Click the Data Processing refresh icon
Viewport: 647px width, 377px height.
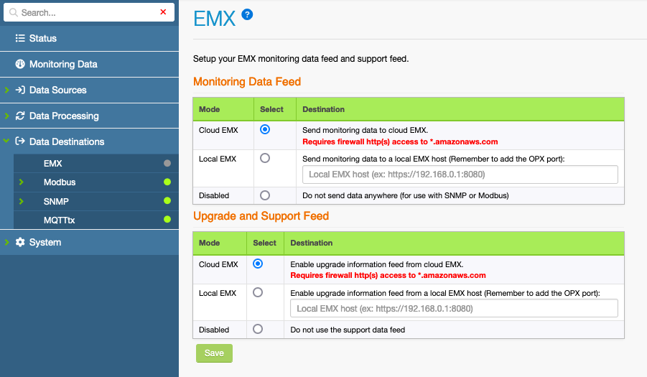point(20,116)
